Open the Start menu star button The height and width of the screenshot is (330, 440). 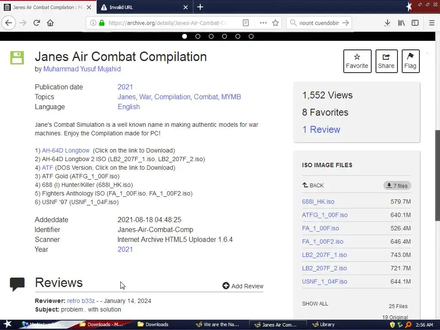(7, 324)
